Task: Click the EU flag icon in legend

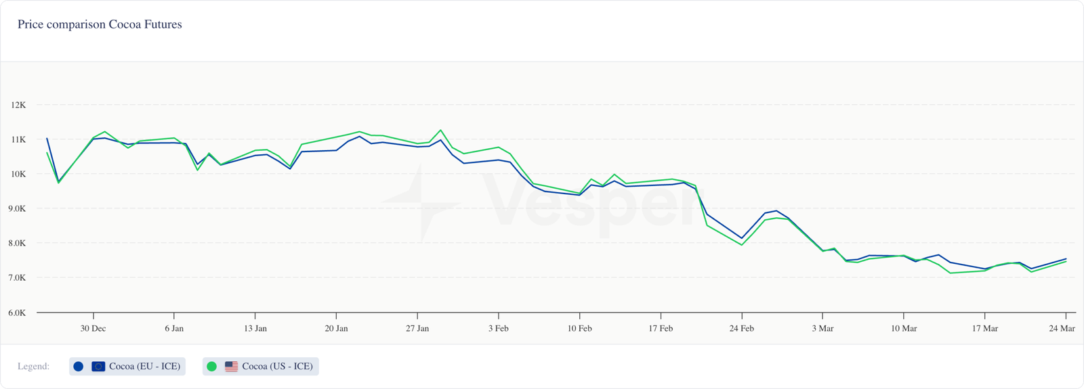Action: tap(98, 366)
